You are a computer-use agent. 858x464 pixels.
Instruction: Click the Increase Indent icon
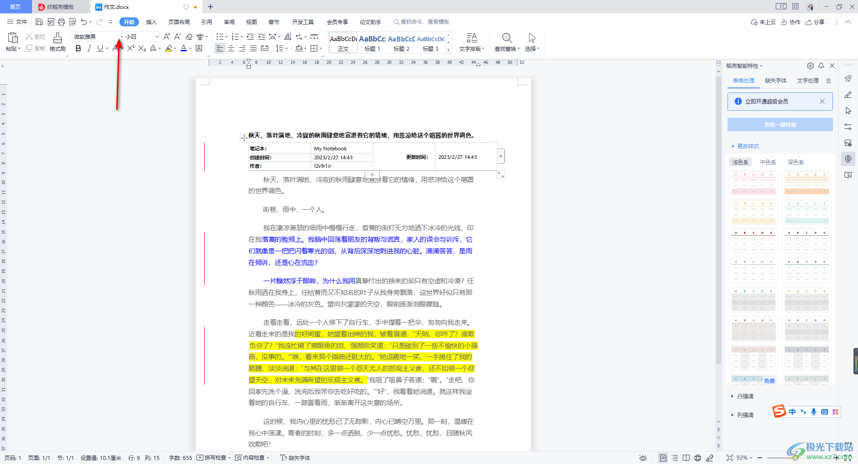tap(261, 37)
